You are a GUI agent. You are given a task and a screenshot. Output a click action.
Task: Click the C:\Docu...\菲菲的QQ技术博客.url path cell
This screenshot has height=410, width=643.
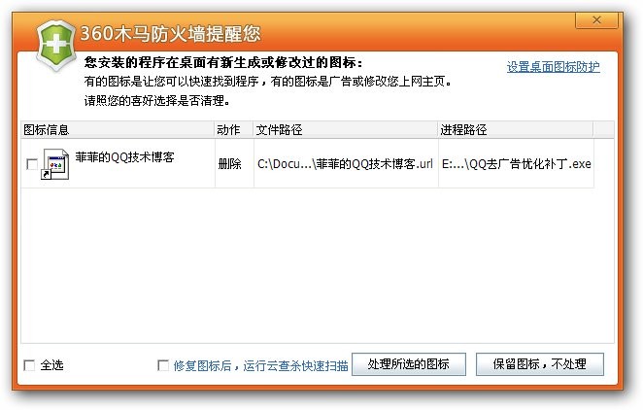click(x=345, y=164)
